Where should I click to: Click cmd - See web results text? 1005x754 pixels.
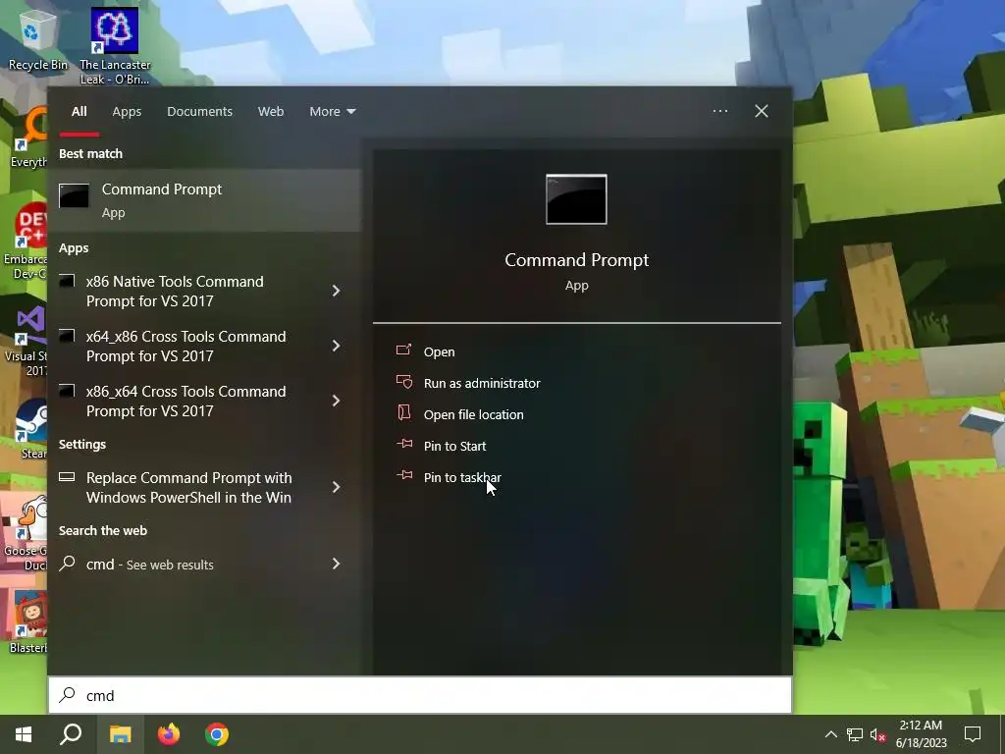tap(150, 565)
